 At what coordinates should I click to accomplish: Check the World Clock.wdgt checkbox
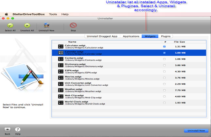point(164,103)
